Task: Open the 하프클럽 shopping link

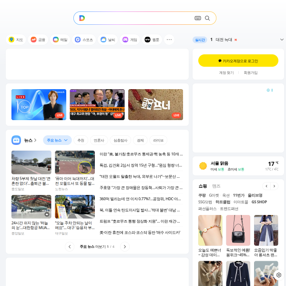Action: click(x=223, y=202)
